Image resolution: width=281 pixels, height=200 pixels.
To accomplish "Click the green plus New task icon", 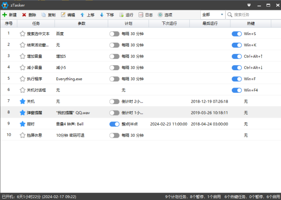I will point(5,15).
